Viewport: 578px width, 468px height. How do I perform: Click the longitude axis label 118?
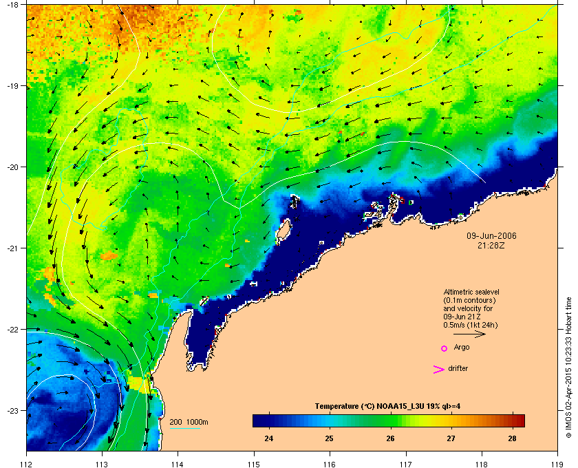[482, 465]
